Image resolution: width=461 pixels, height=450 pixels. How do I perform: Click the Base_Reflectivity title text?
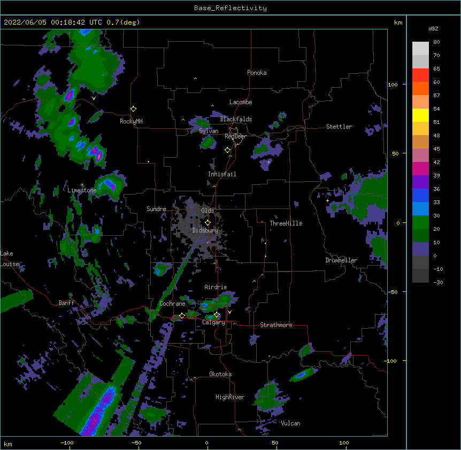point(230,8)
